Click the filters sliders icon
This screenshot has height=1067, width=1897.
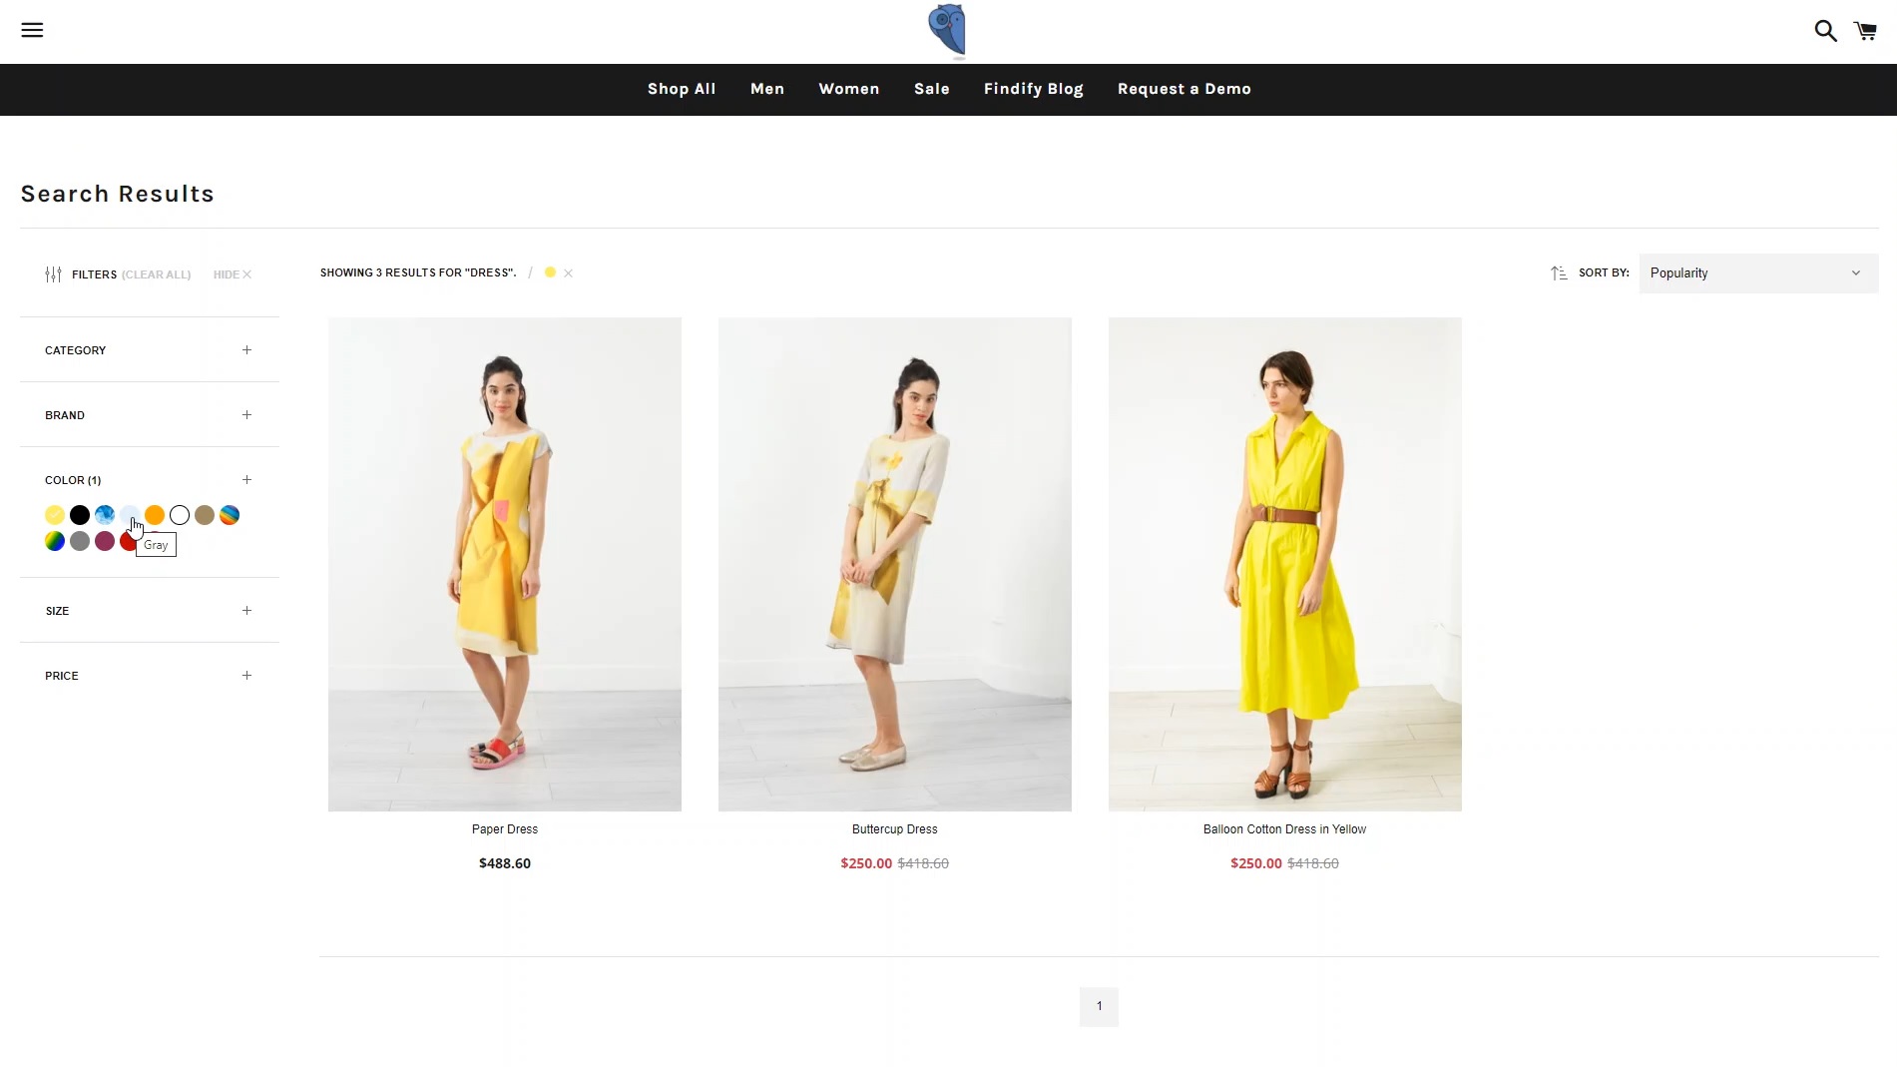point(53,274)
